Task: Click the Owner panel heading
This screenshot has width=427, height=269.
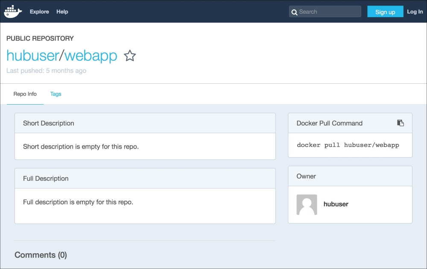Action: pyautogui.click(x=306, y=176)
